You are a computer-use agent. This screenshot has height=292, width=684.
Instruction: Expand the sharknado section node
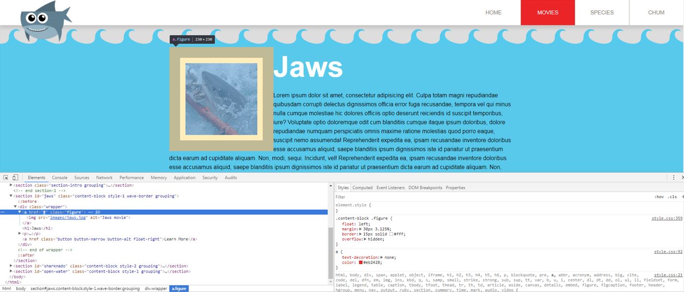[x=11, y=266]
